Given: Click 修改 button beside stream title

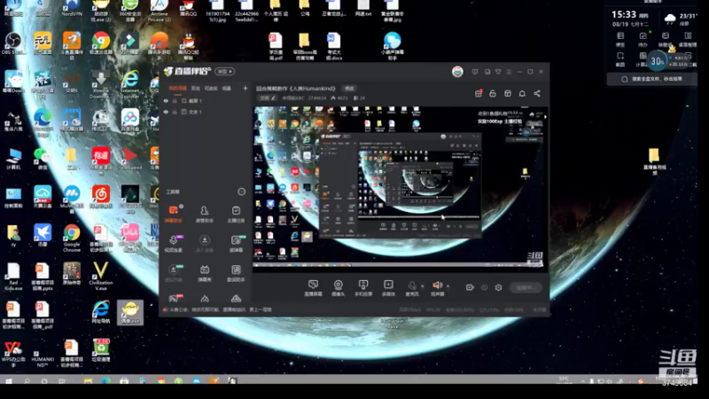Looking at the screenshot, I should 349,88.
